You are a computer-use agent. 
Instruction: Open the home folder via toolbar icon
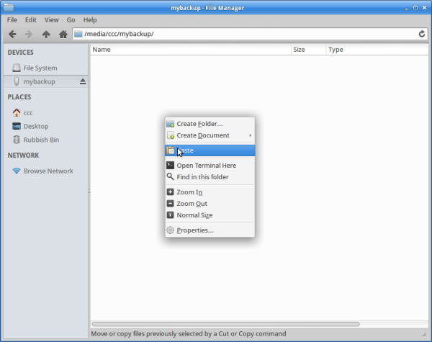[x=63, y=34]
